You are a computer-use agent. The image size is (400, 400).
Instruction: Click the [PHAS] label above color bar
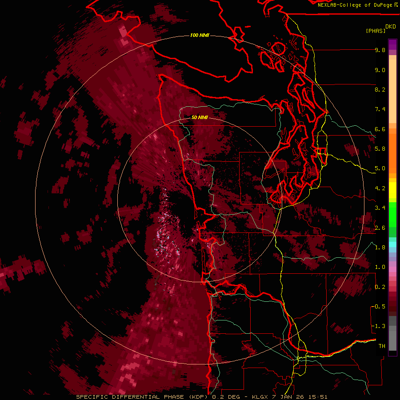(376, 31)
